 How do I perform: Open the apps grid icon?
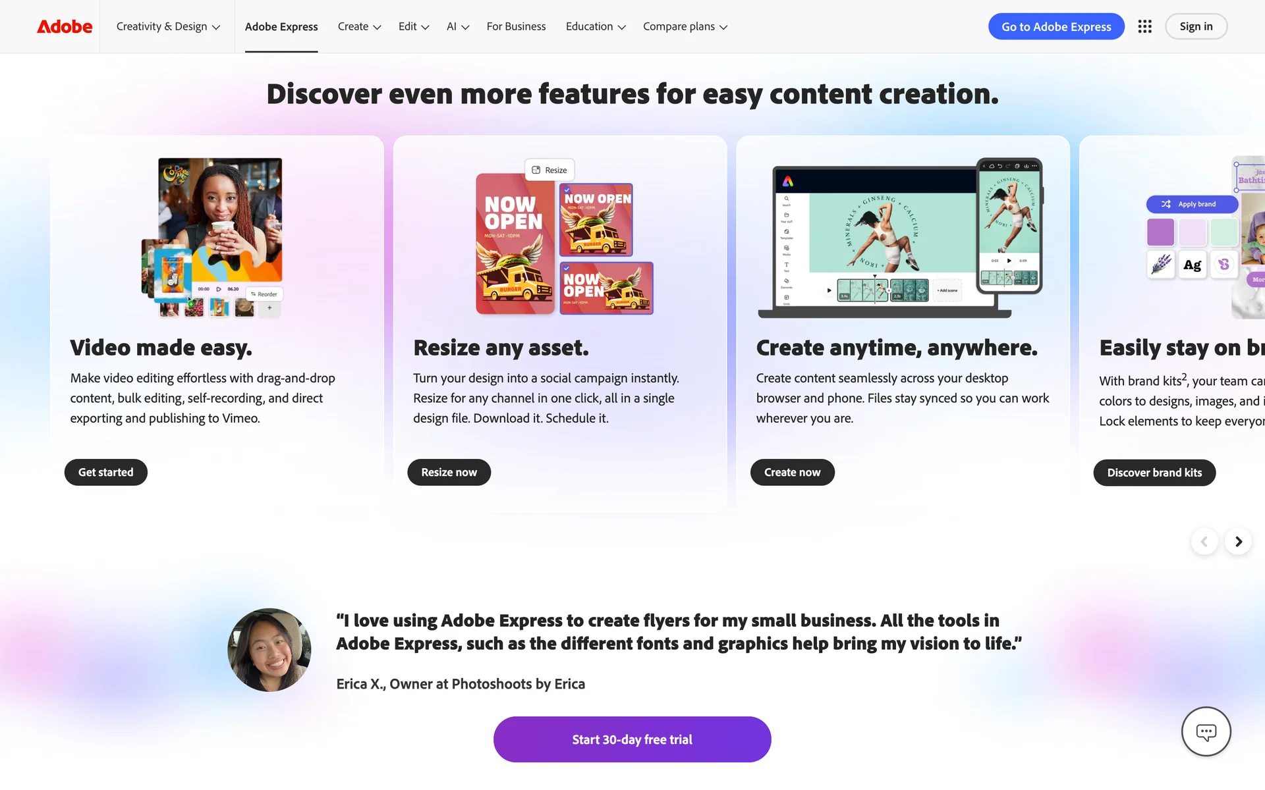pos(1144,26)
